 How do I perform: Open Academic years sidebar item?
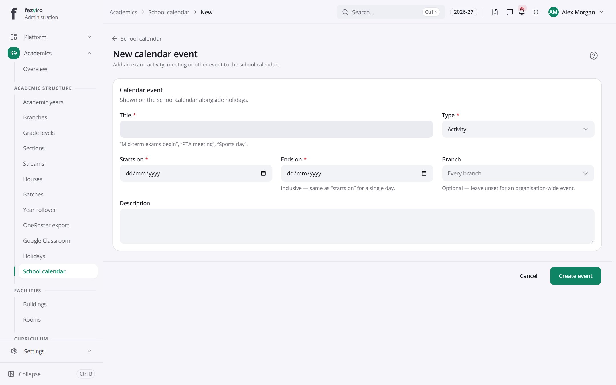tap(43, 102)
